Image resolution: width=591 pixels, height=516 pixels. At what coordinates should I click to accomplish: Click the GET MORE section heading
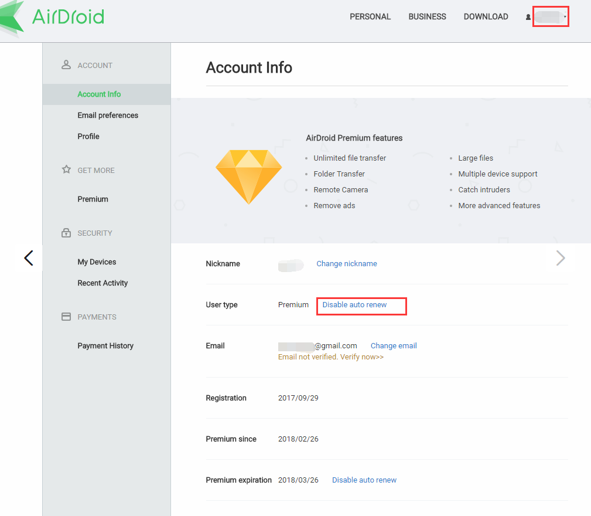point(96,170)
